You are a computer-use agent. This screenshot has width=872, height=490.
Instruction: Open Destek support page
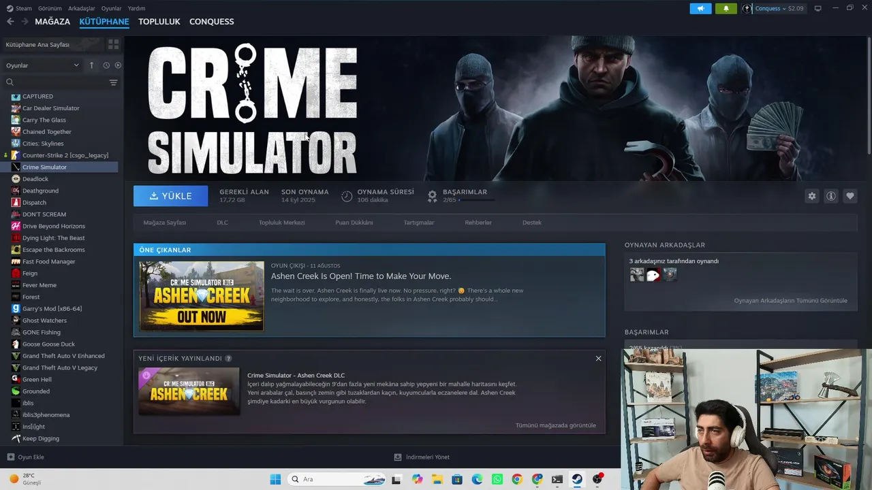pyautogui.click(x=532, y=223)
